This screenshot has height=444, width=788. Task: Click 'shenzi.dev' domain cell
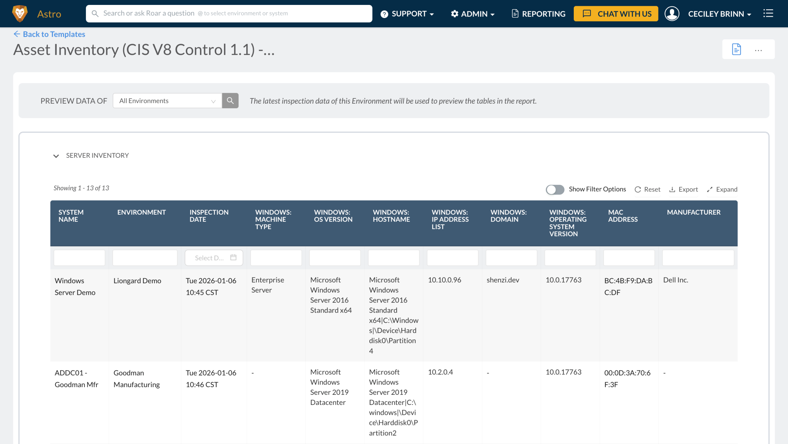503,280
